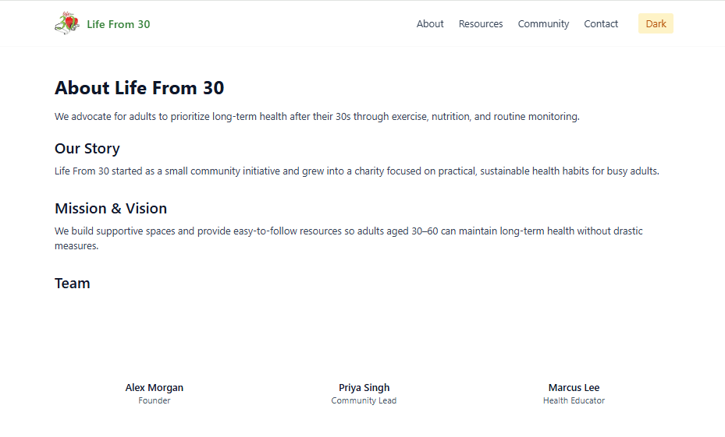This screenshot has width=725, height=437.
Task: Click the Team section heading
Action: tap(73, 283)
